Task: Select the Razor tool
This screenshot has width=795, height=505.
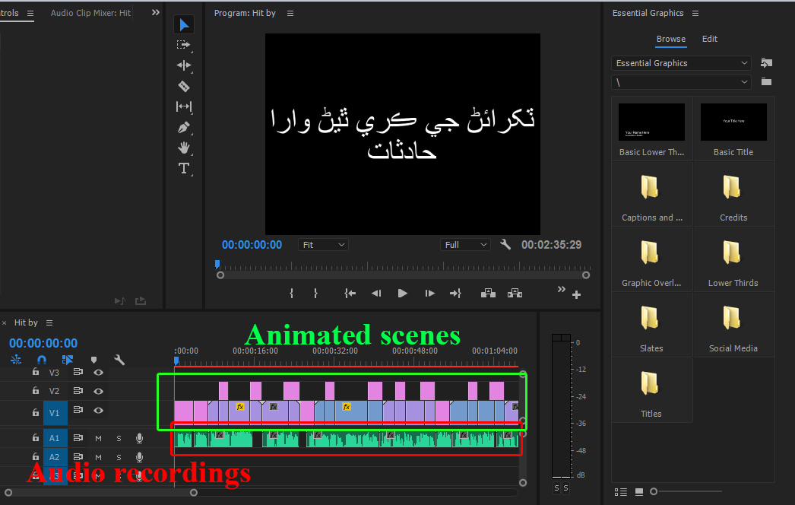Action: (x=183, y=86)
